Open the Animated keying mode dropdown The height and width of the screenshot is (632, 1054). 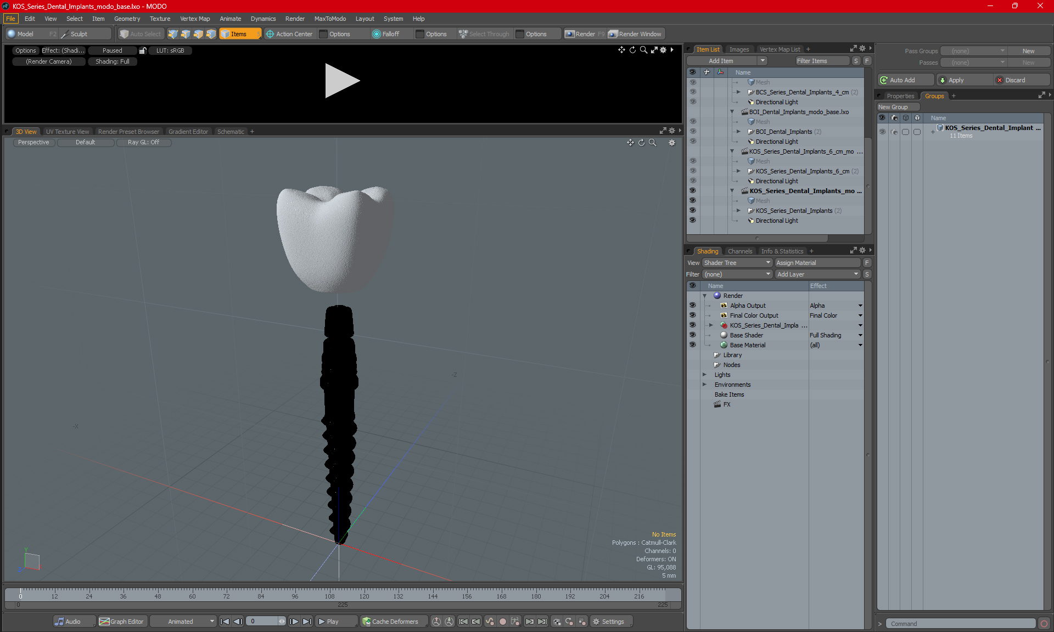tap(183, 622)
